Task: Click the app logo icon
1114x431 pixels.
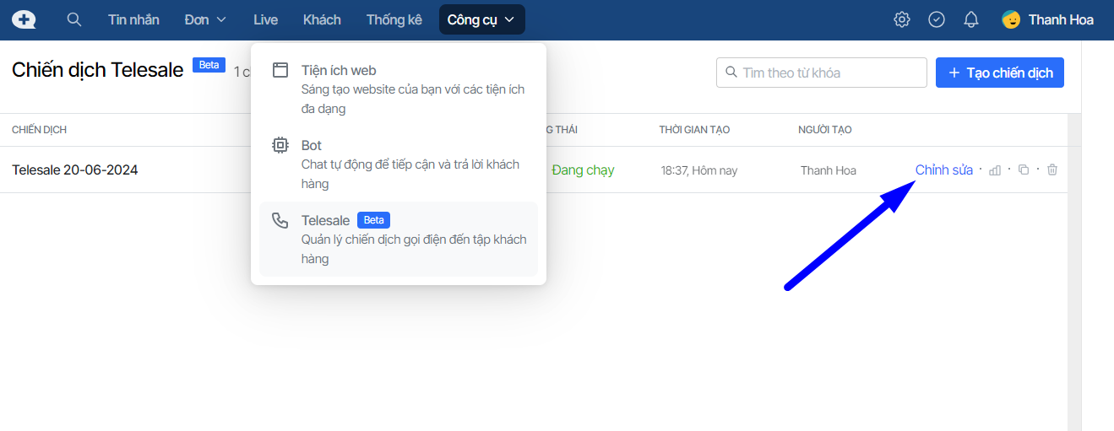Action: click(x=24, y=19)
